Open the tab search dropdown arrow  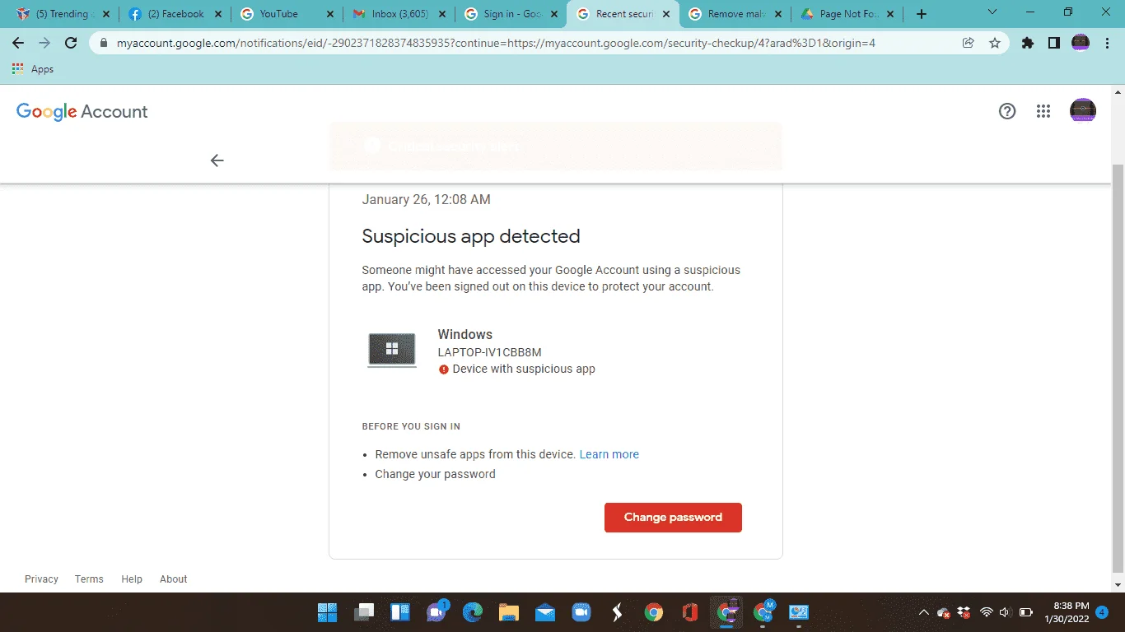click(x=992, y=13)
